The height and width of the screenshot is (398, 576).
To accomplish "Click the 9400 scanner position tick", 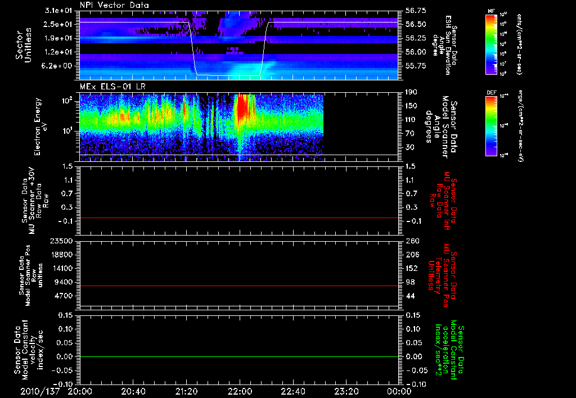I will click(x=64, y=282).
